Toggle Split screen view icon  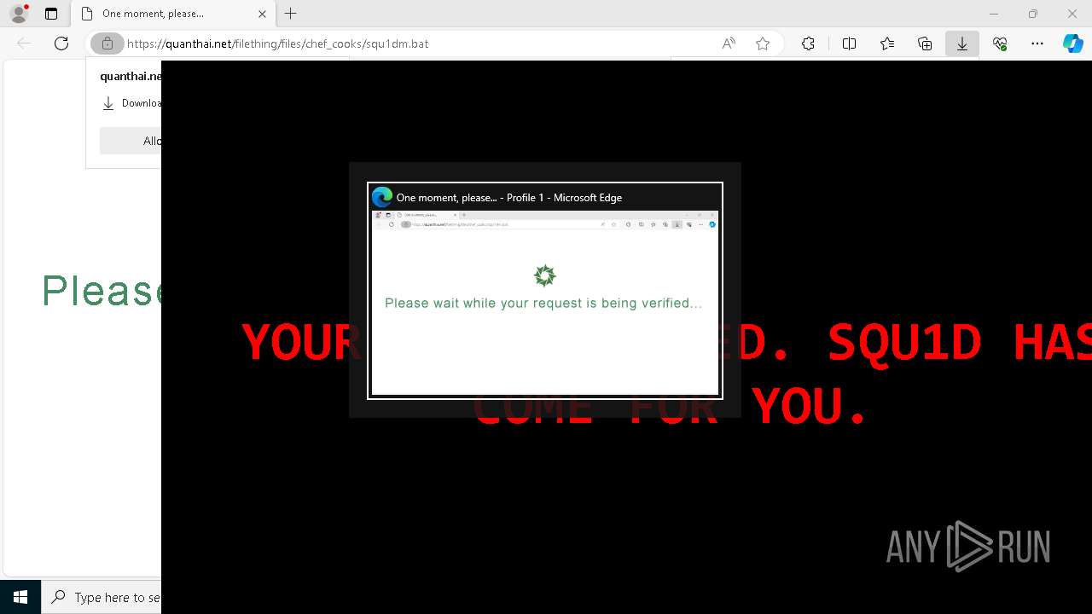(849, 43)
